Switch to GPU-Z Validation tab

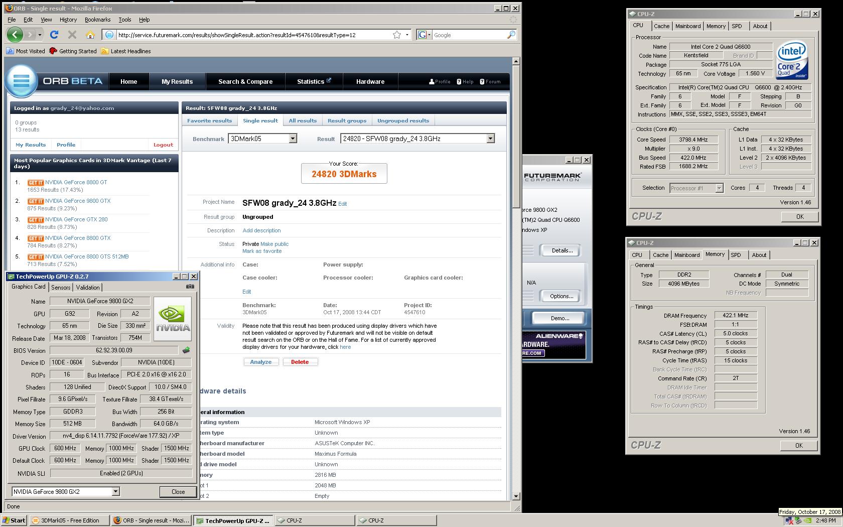coord(88,288)
